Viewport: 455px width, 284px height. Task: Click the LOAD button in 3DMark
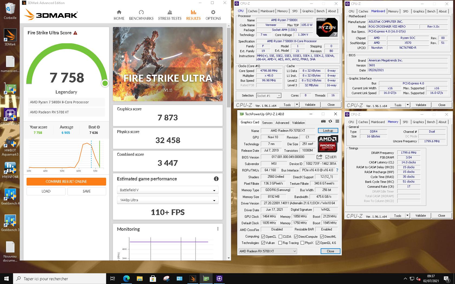click(x=46, y=191)
